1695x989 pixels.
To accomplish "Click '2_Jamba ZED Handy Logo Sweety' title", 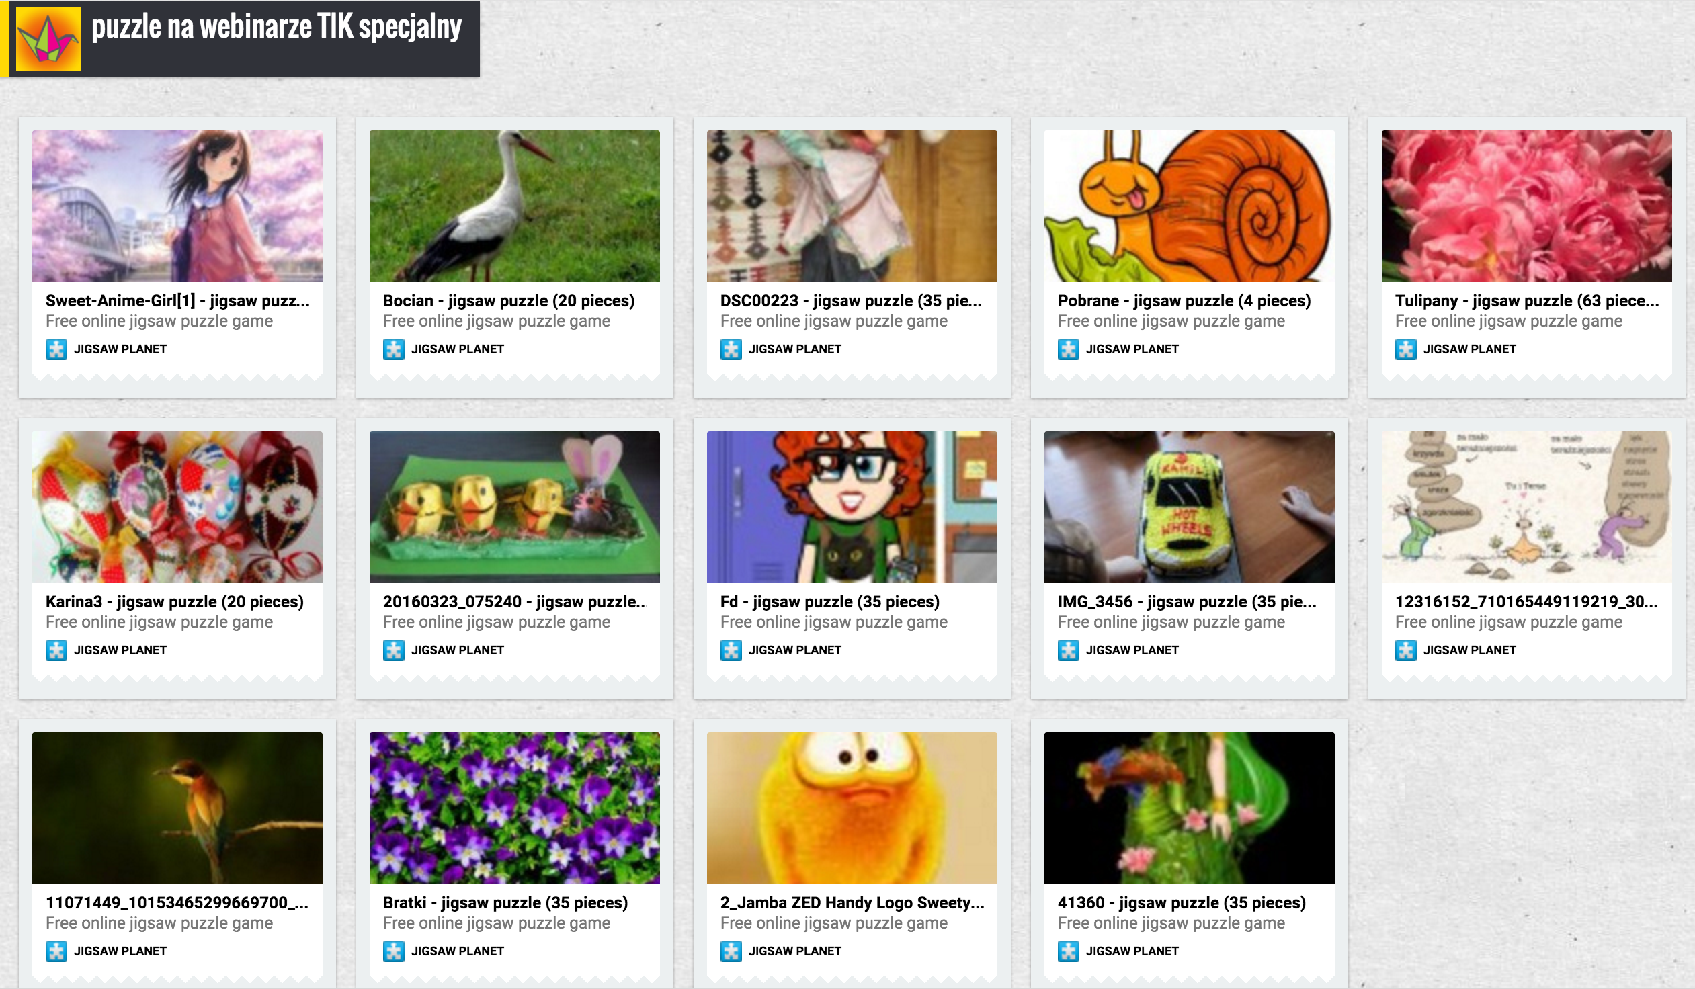I will point(852,904).
